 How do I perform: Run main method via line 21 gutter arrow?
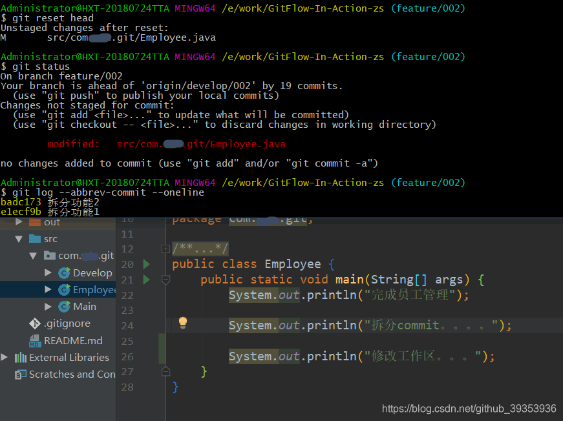pos(146,280)
